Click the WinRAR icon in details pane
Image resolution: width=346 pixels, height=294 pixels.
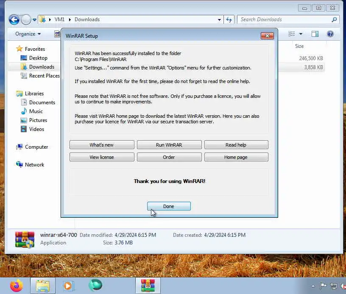(x=25, y=240)
